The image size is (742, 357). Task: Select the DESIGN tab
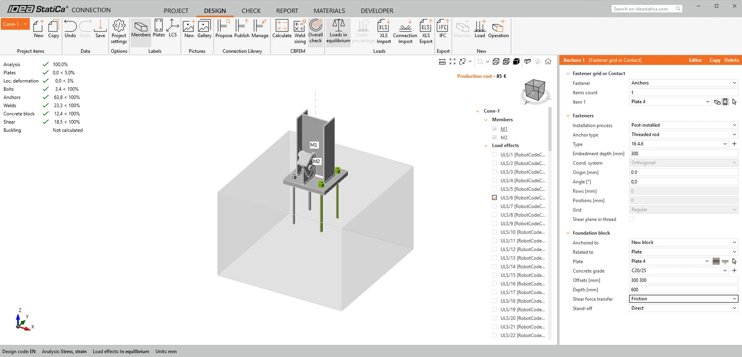(x=215, y=11)
